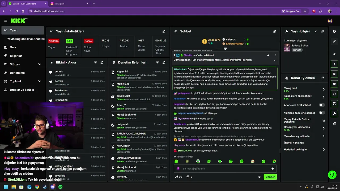The width and height of the screenshot is (340, 191).
Task: Pop out the Sohbet chat panel
Action: (x=275, y=31)
